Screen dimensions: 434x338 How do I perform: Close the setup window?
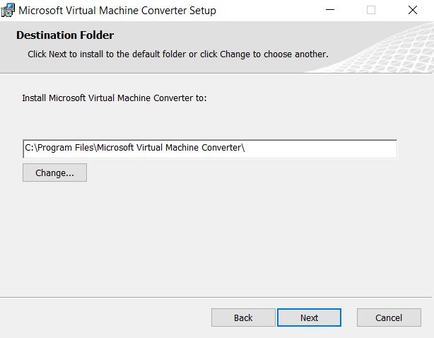tap(413, 10)
